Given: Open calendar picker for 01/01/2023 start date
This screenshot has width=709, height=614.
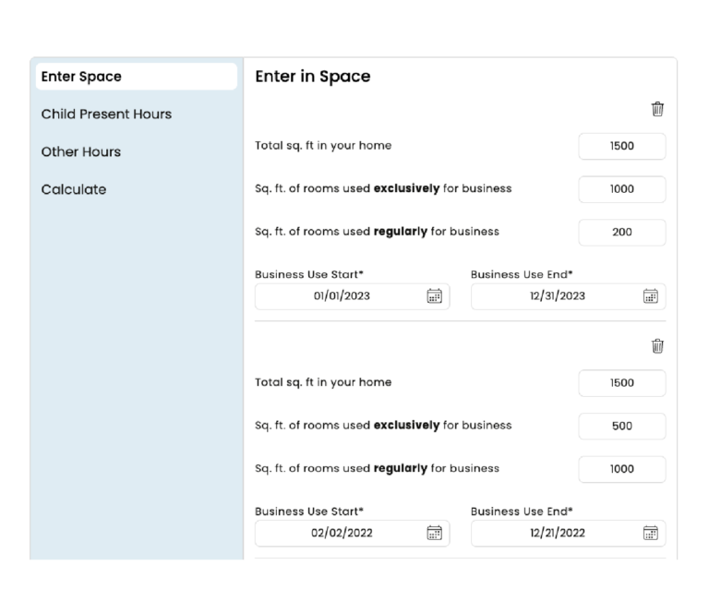Looking at the screenshot, I should [x=434, y=296].
